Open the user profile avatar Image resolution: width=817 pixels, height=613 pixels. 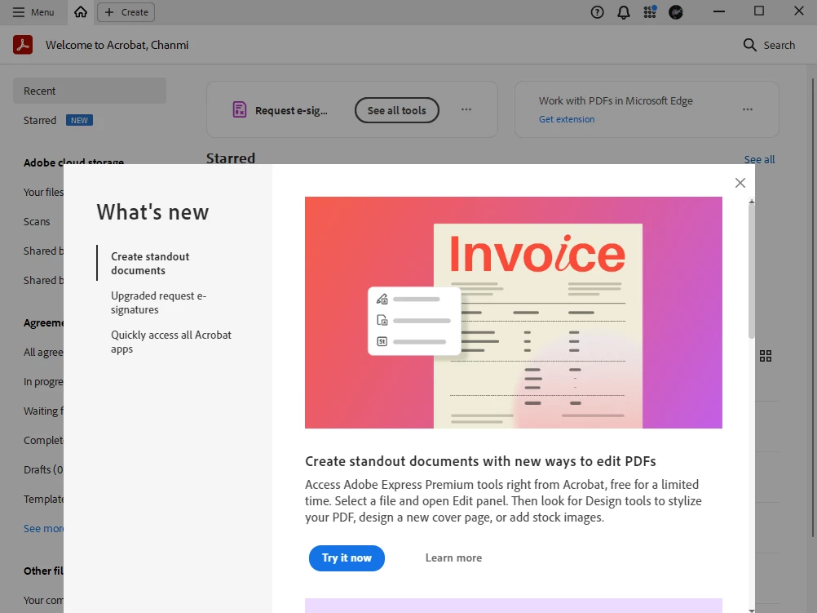click(x=676, y=12)
